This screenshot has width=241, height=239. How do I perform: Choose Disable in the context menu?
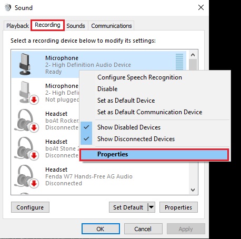coord(107,89)
